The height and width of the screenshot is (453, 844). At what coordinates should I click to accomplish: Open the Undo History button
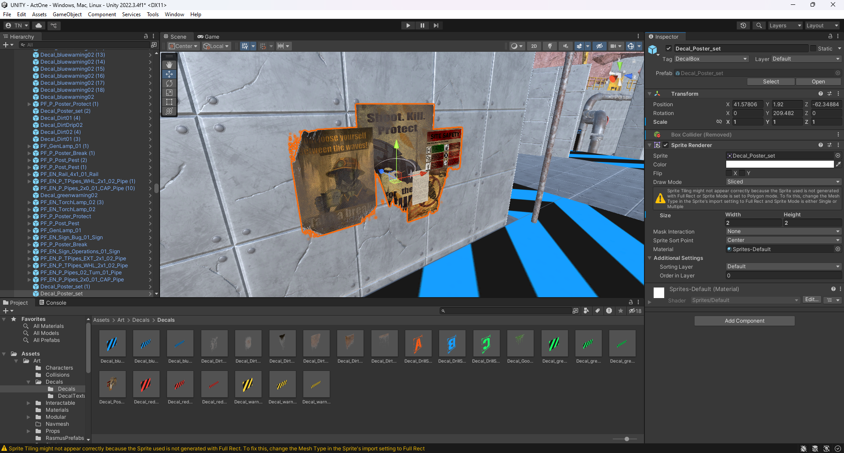coord(743,25)
